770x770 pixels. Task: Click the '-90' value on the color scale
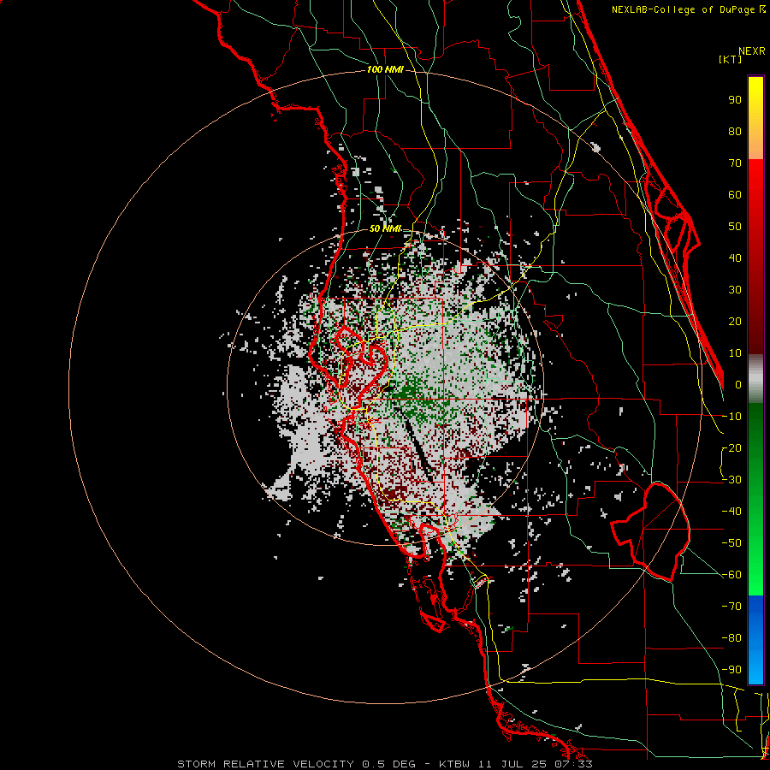[x=731, y=670]
